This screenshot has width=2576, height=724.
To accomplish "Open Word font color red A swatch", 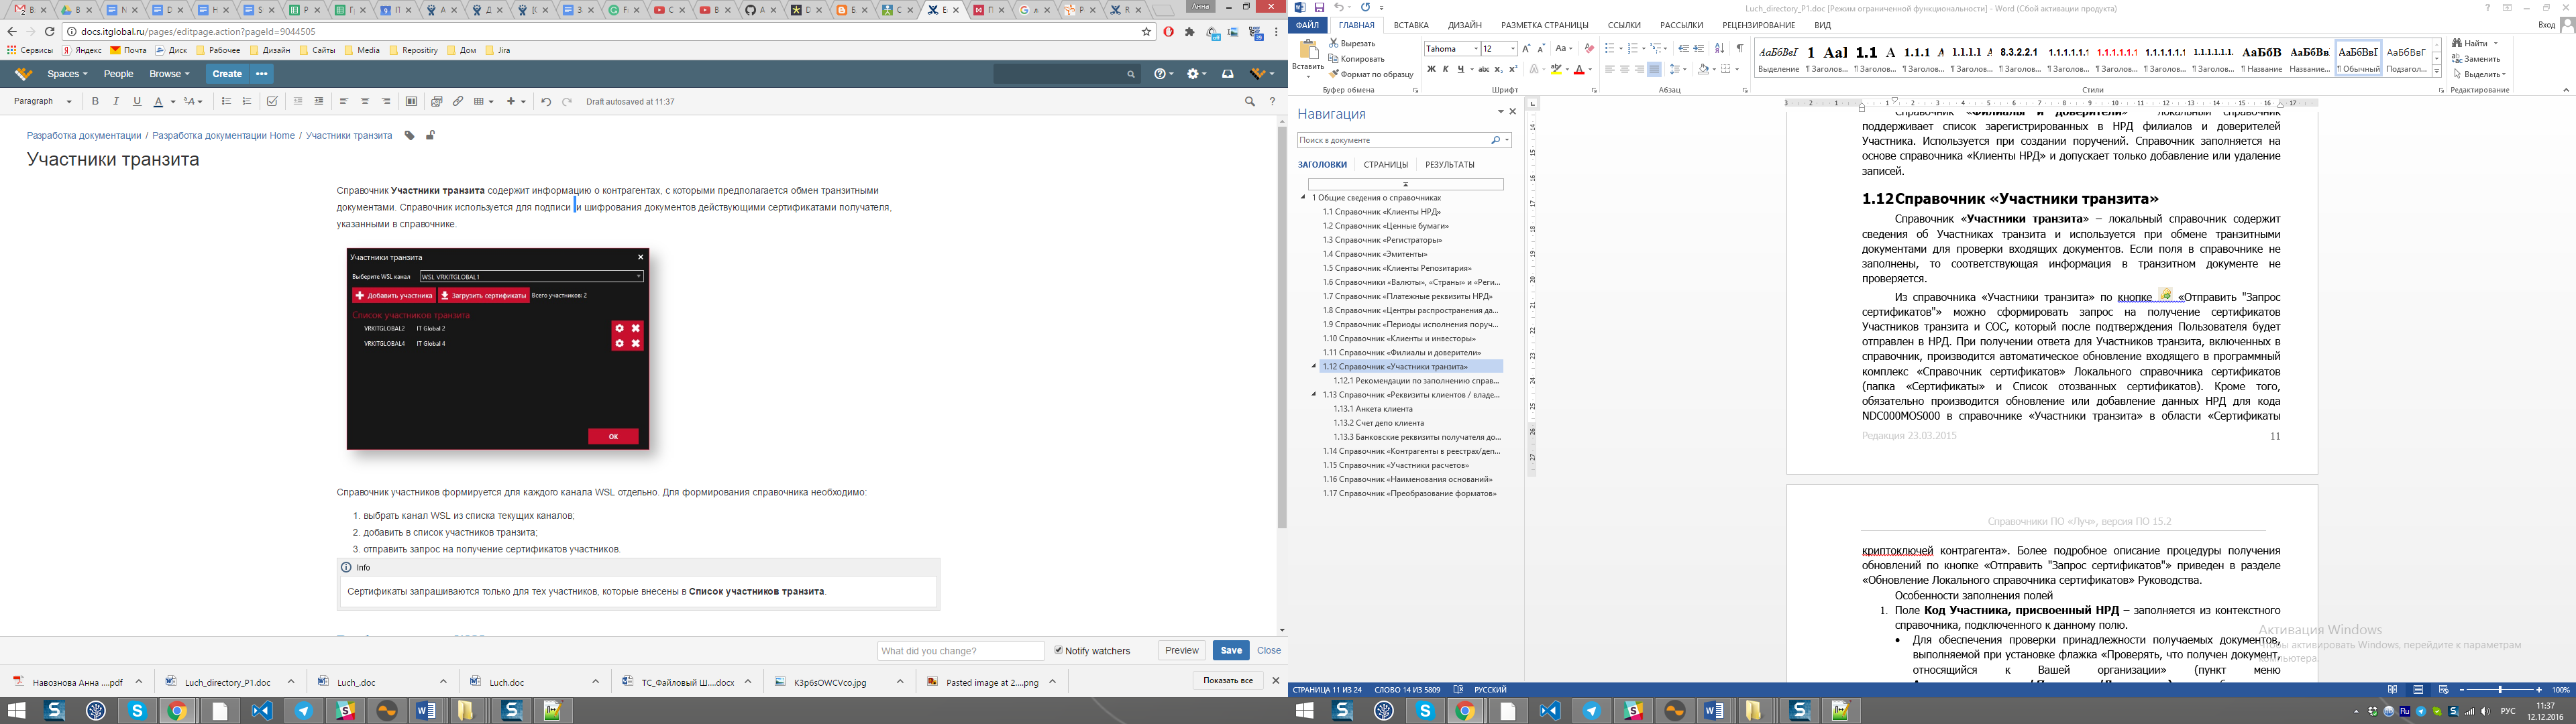I will coord(1578,70).
